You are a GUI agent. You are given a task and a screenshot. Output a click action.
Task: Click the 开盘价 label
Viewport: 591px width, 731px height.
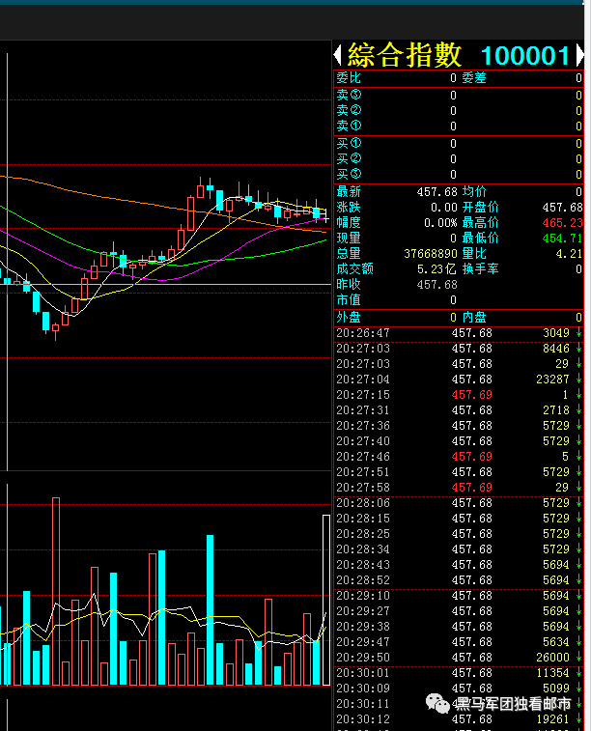pos(480,207)
